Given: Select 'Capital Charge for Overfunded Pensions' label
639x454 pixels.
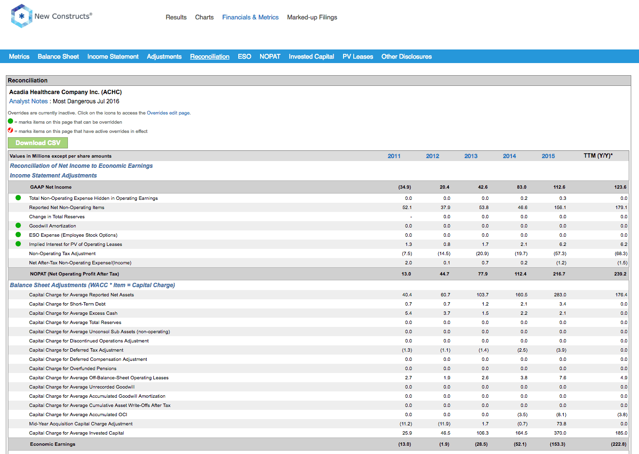Looking at the screenshot, I should (73, 369).
